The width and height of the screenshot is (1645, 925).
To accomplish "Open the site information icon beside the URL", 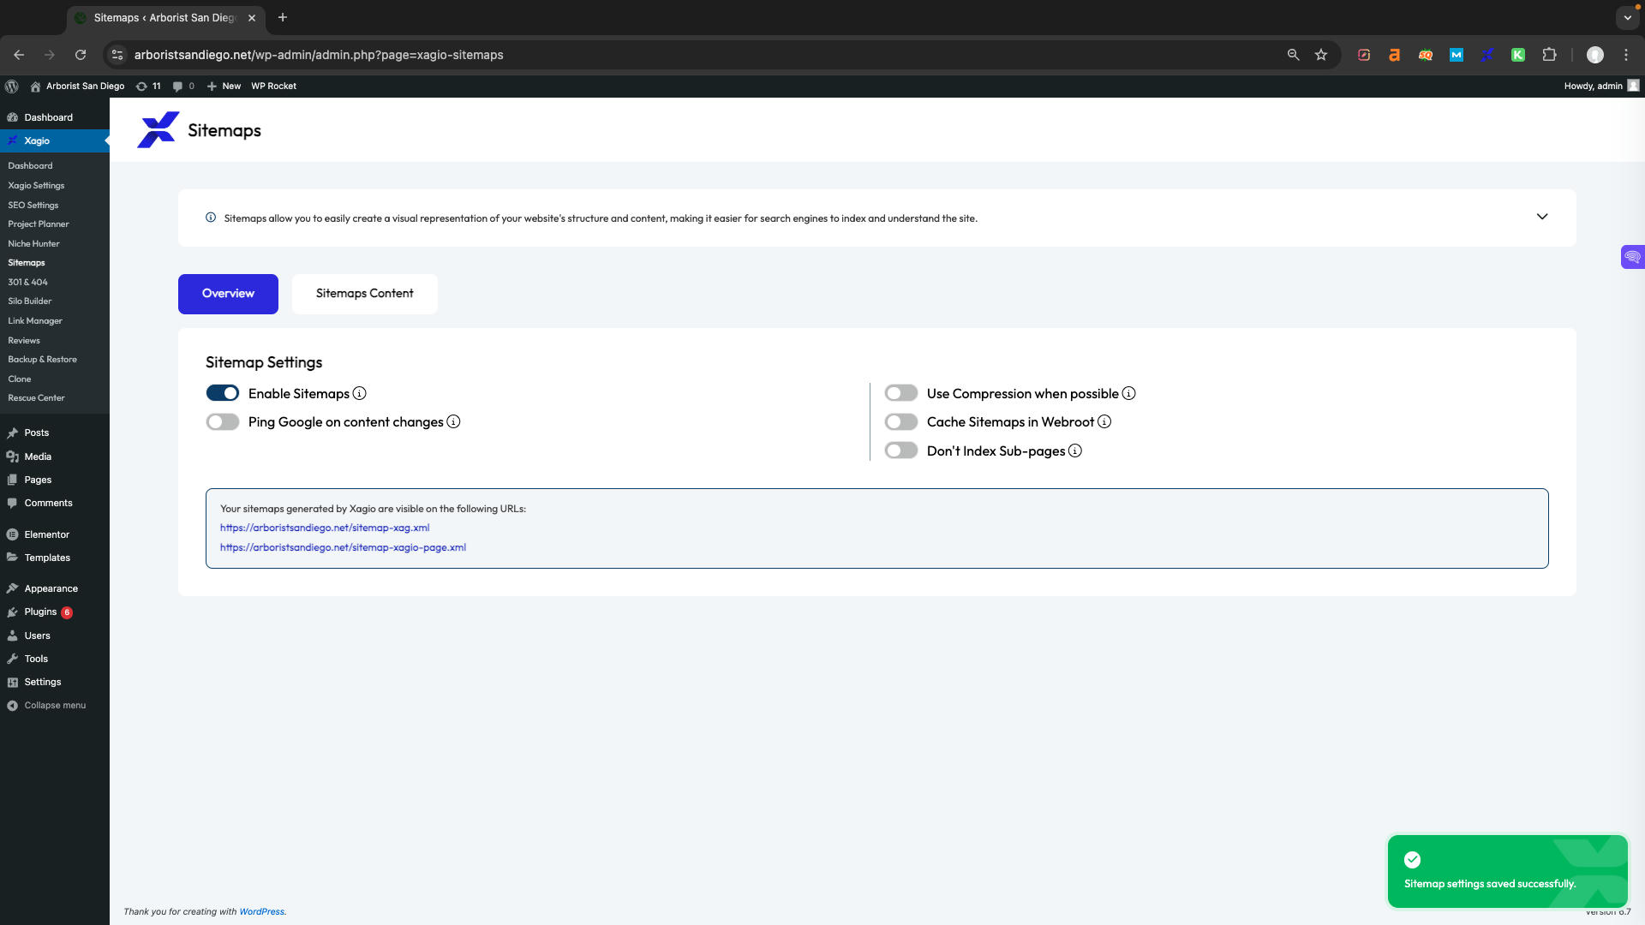I will coord(117,55).
